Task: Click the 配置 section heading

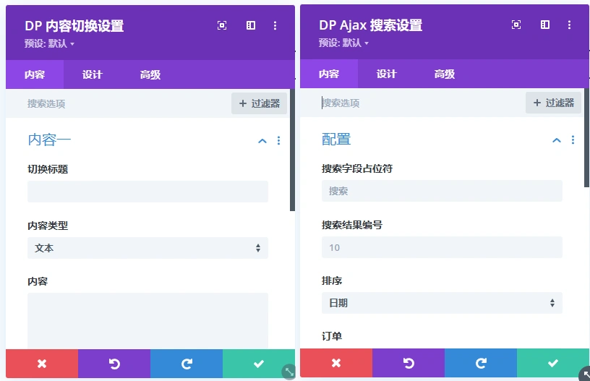Action: tap(336, 139)
